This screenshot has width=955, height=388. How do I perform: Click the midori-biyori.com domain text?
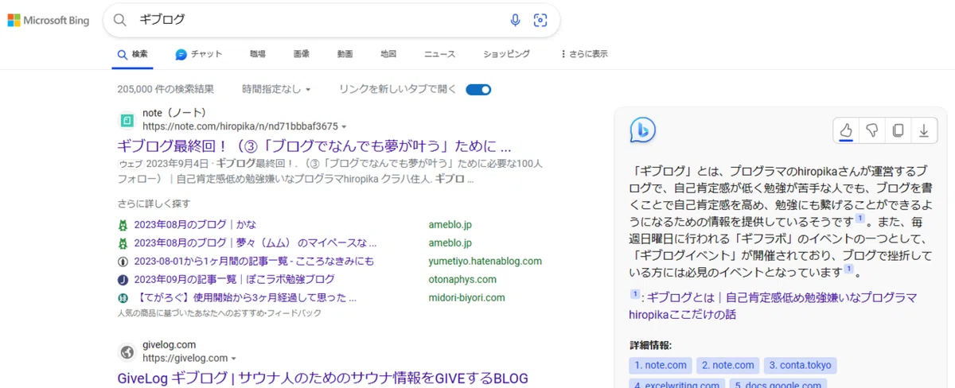pos(467,298)
